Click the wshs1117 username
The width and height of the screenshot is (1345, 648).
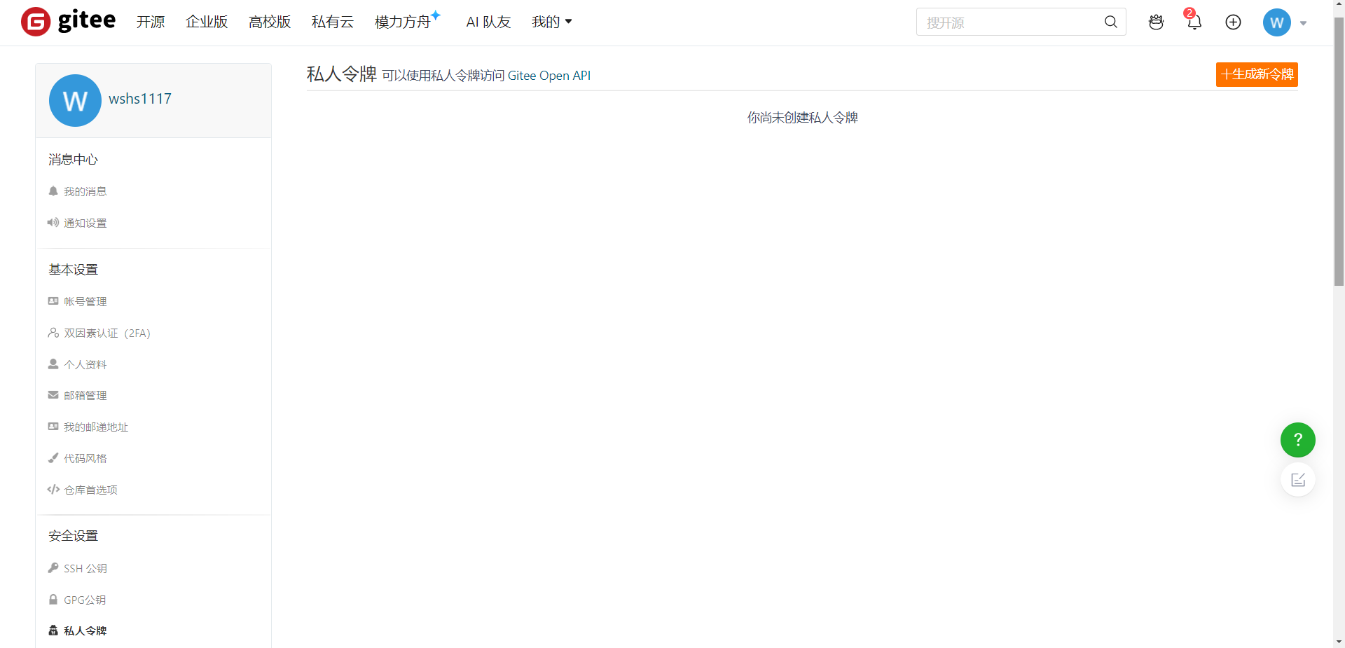click(x=140, y=99)
